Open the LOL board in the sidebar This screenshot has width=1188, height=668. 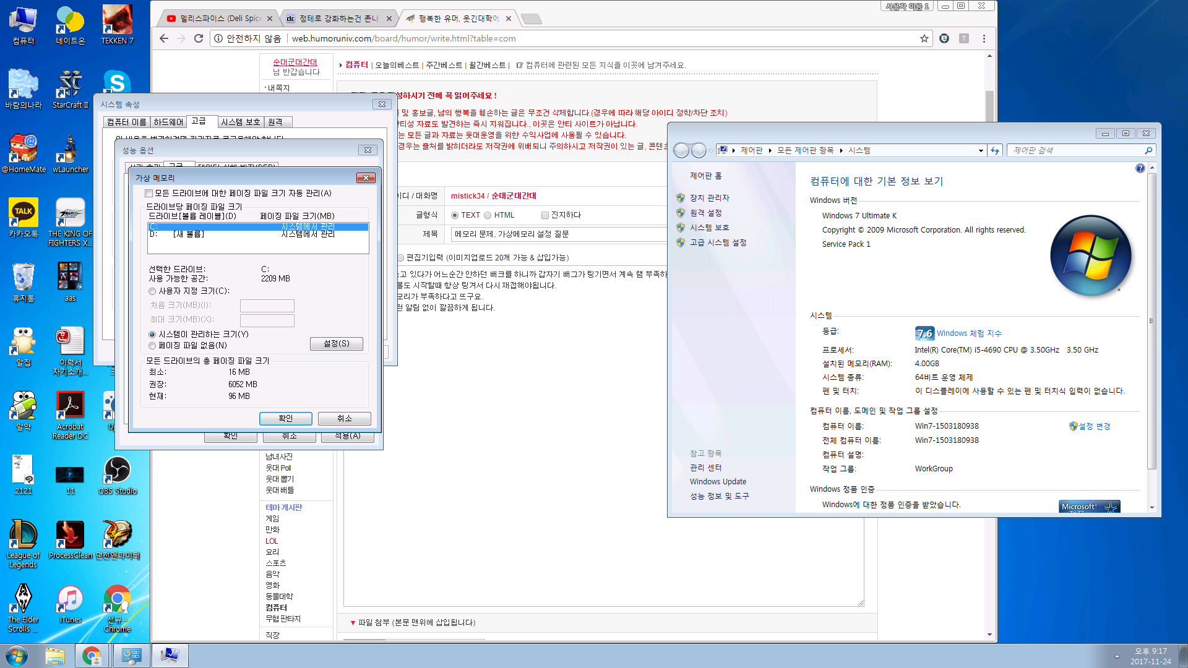272,541
